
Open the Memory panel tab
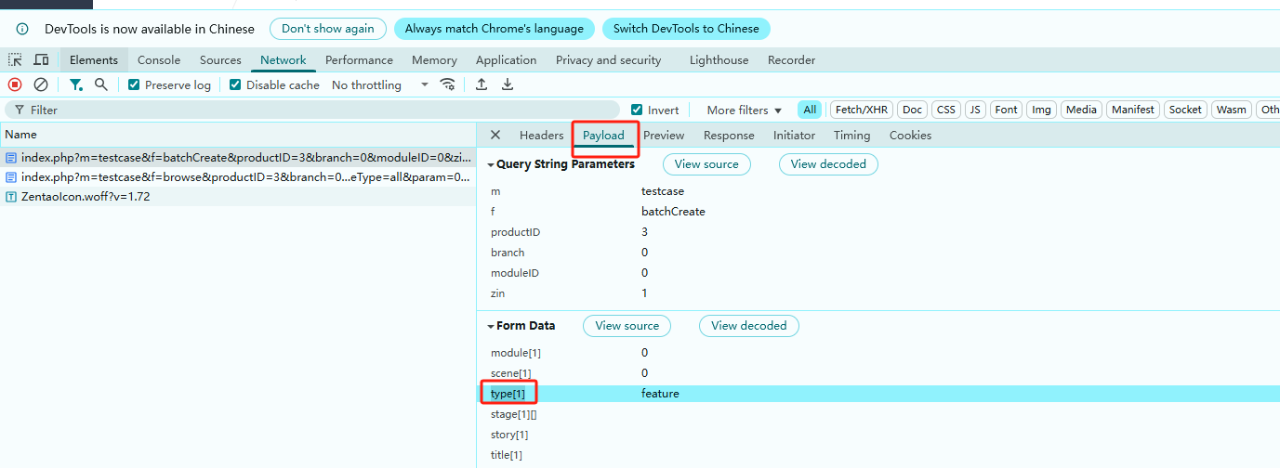434,60
